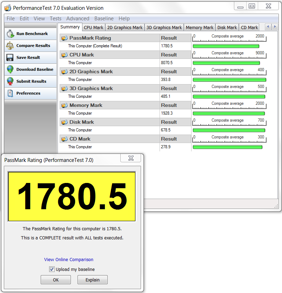The height and width of the screenshot is (293, 282).
Task: Click the Submit Results button
Action: point(31,81)
